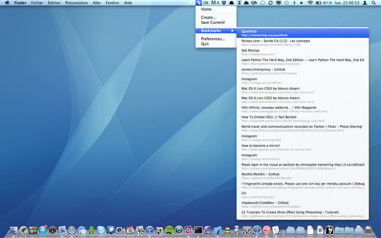Click the QuickHub menu bar icon
This screenshot has height=238, width=381.
pos(199,3)
